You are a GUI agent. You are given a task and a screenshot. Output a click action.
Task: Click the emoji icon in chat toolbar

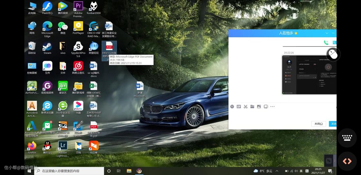[x=232, y=107]
